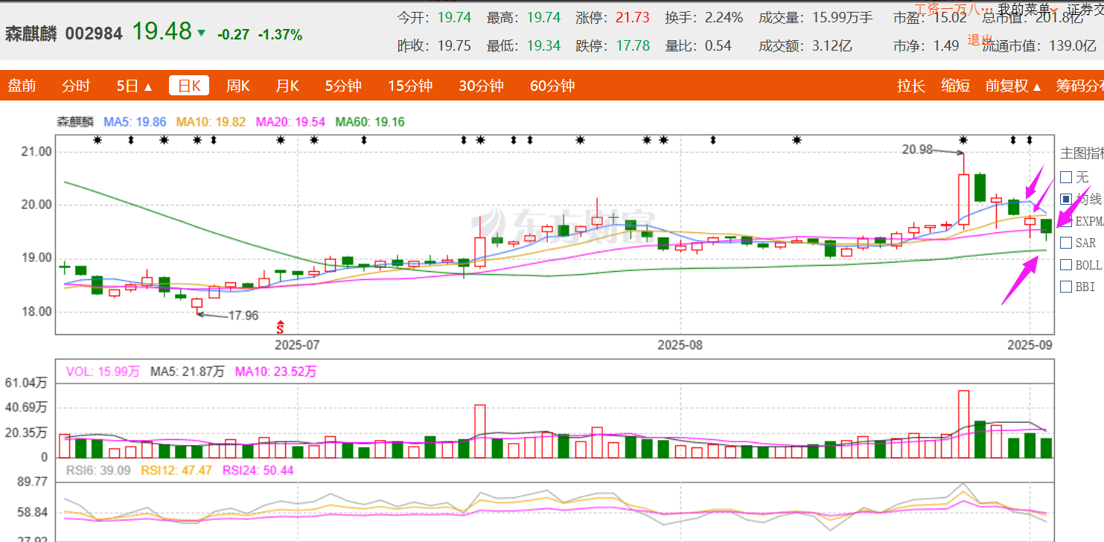Toggle the 均线 moving average checkbox
1104x542 pixels.
[x=1066, y=199]
